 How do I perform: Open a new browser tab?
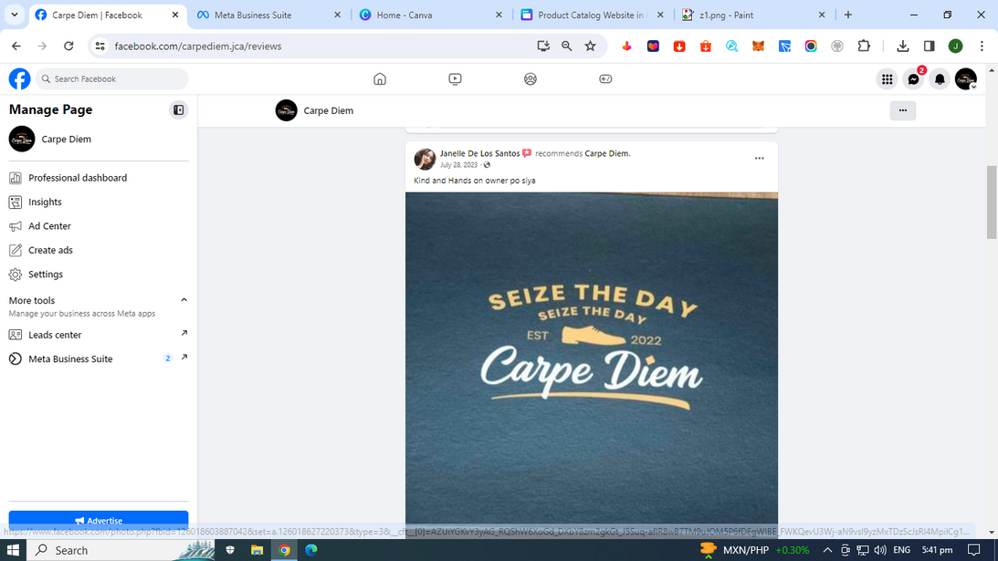pyautogui.click(x=847, y=15)
